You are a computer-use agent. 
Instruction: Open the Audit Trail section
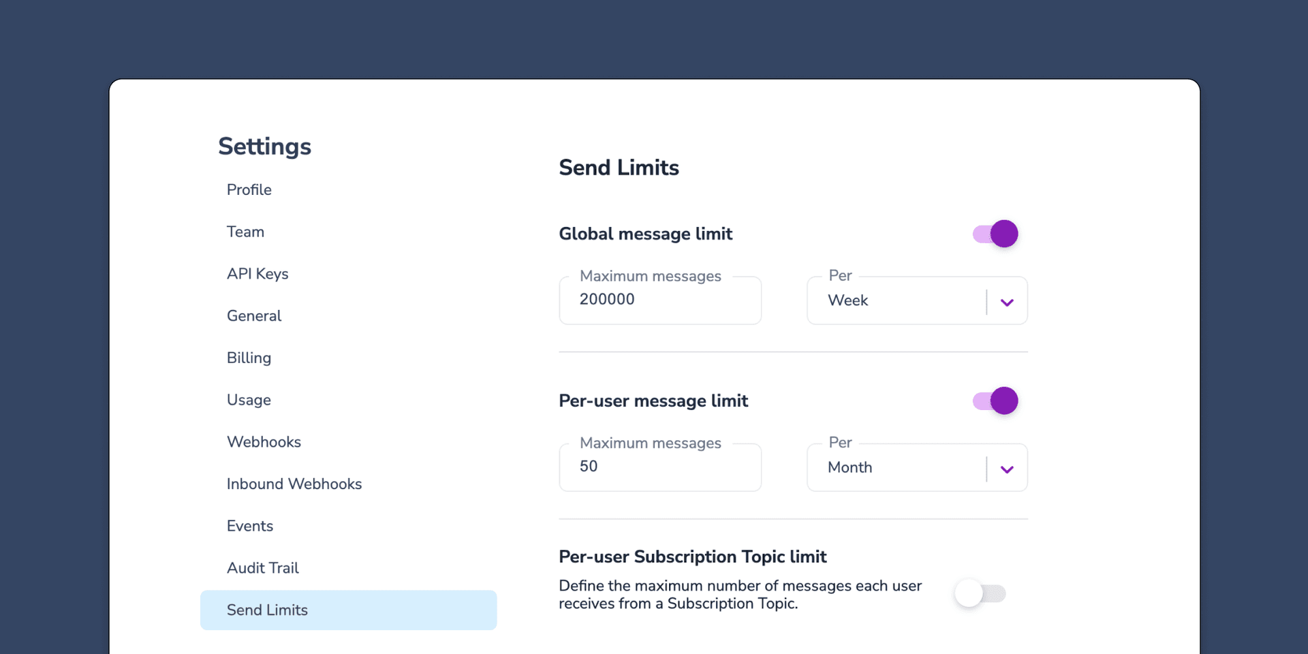pos(262,567)
